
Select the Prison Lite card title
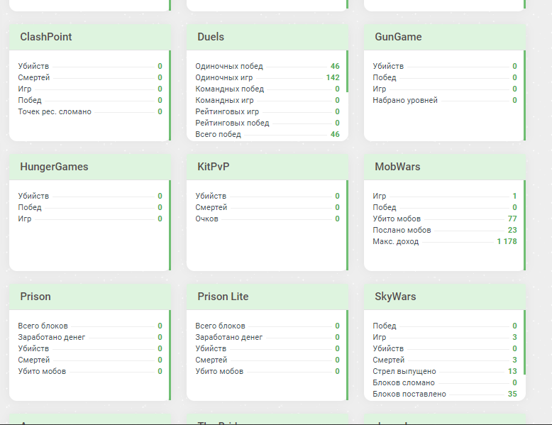223,297
